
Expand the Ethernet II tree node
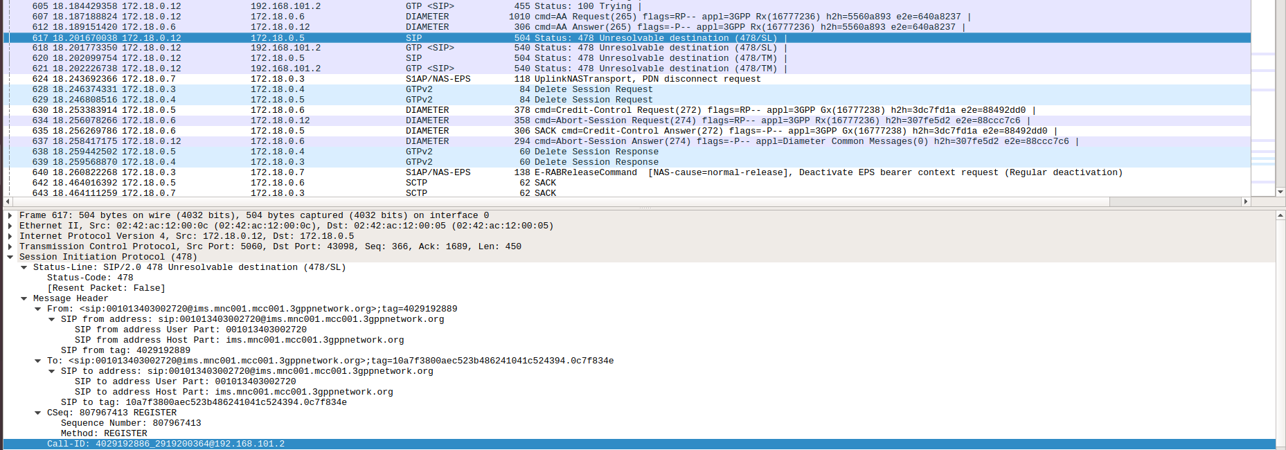point(10,226)
